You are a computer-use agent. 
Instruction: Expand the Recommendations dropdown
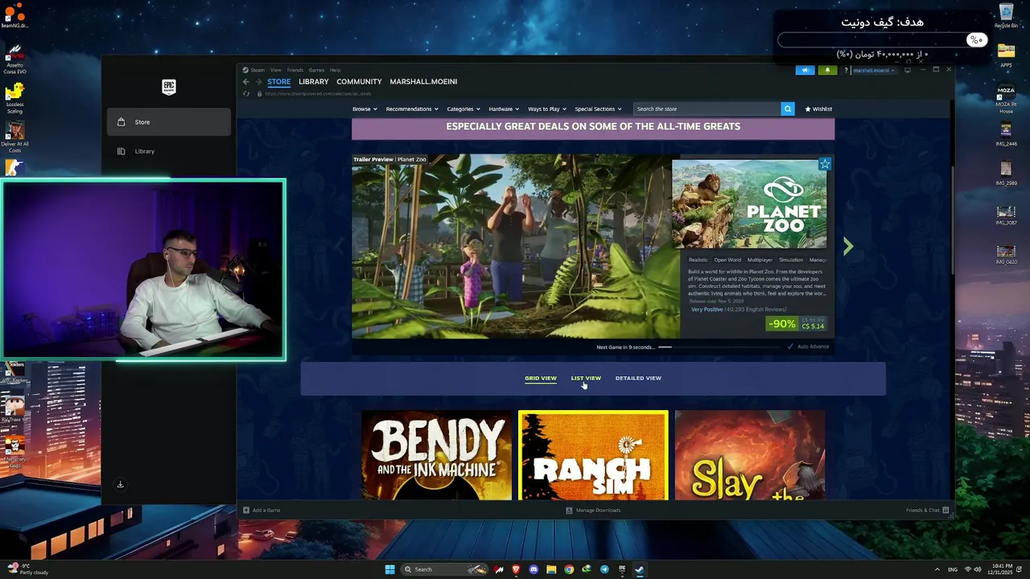412,109
